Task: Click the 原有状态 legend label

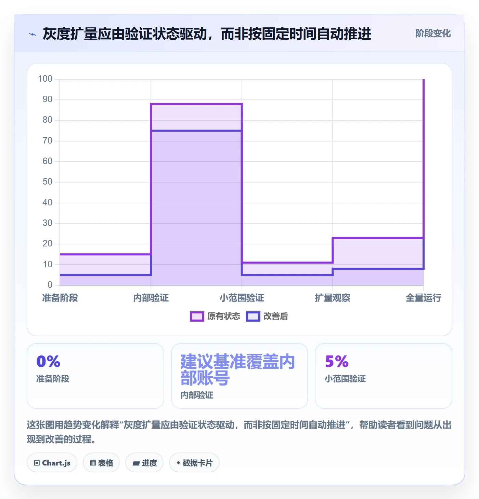Action: coord(224,316)
